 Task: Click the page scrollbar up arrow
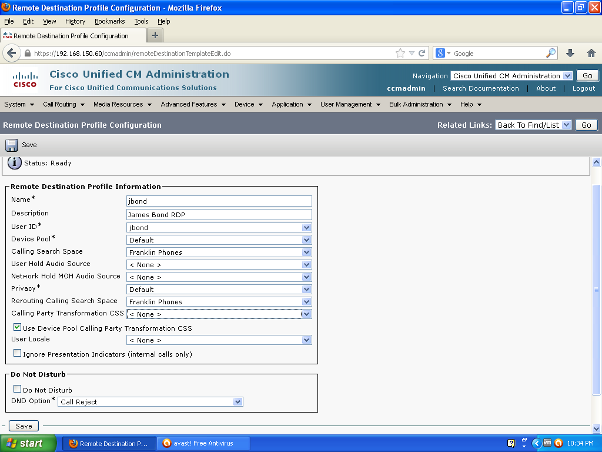[596, 162]
